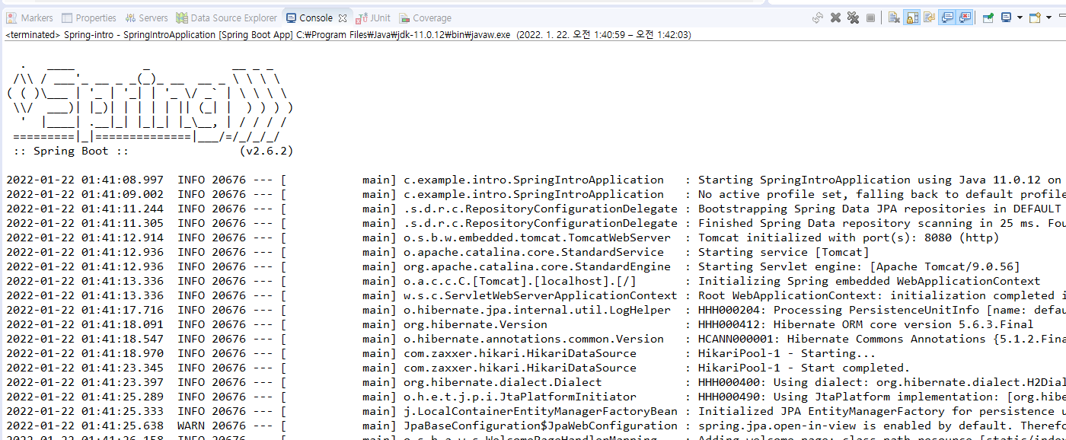Click the Data Source Explorer tab icon
Image resolution: width=1066 pixels, height=440 pixels.
tap(182, 18)
